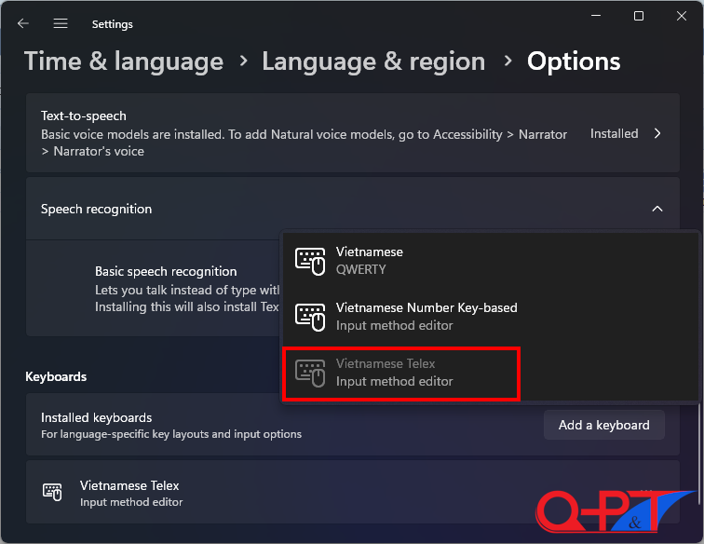
Task: Maximize the Settings window
Action: (639, 16)
